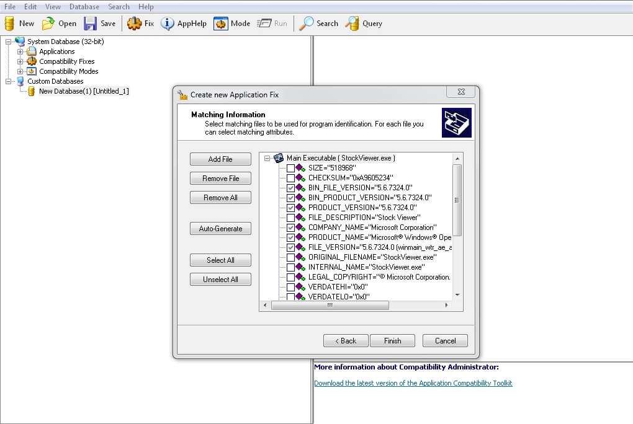Click the Run toolbar icon
The width and height of the screenshot is (633, 424).
pos(264,24)
